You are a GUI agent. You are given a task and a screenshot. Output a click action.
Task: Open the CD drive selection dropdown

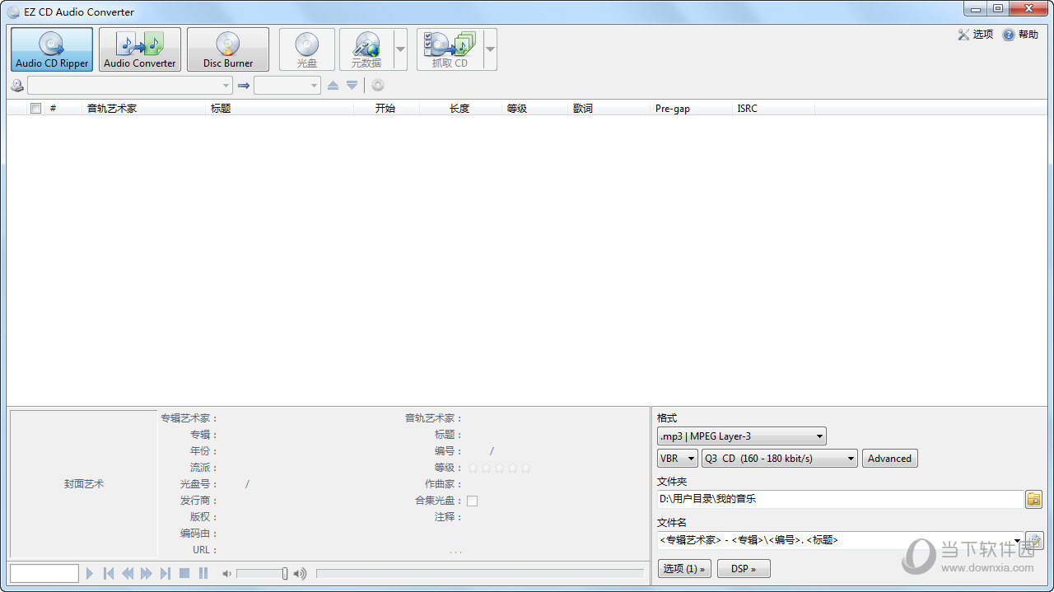coord(130,86)
